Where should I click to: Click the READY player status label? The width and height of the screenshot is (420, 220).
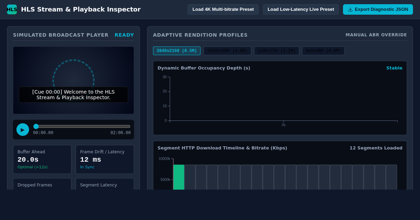coord(124,35)
